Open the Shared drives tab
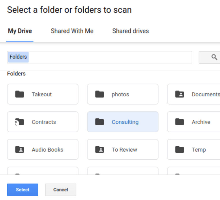220x200 pixels. [x=131, y=31]
